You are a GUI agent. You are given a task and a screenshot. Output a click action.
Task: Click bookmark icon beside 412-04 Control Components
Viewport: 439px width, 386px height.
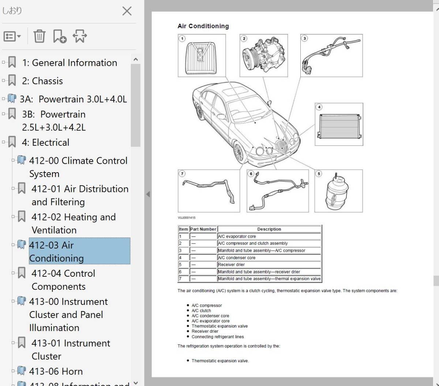[x=22, y=273]
